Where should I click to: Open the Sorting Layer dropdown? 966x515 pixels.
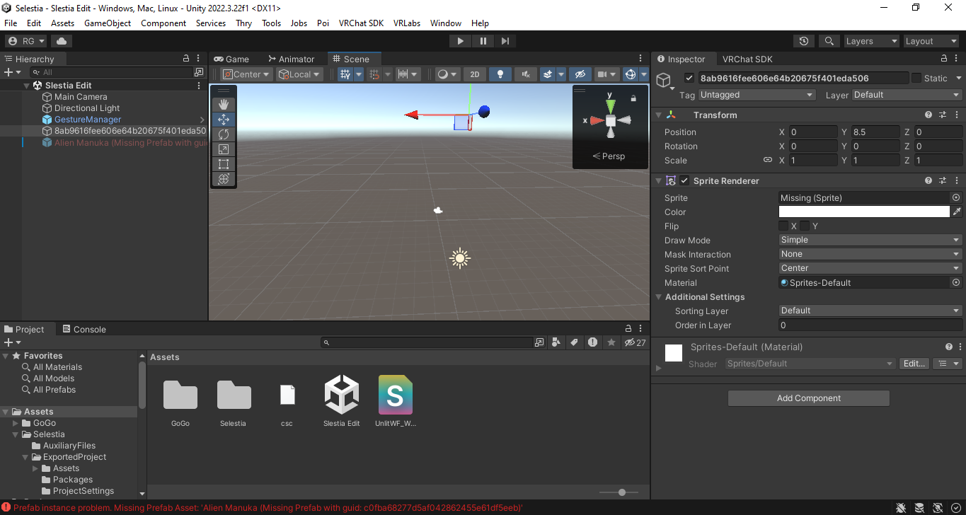(x=870, y=311)
